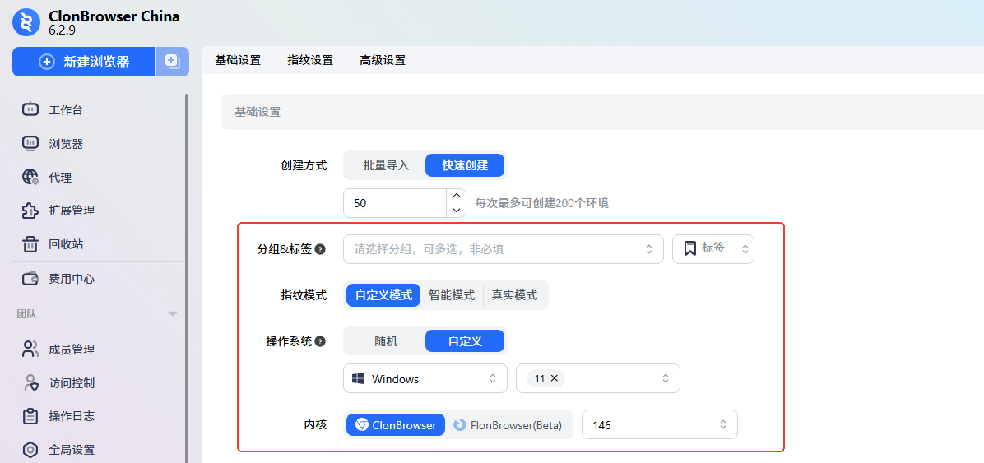Select 自定义模式 fingerprint mode
Viewport: 984px width, 463px height.
(383, 295)
